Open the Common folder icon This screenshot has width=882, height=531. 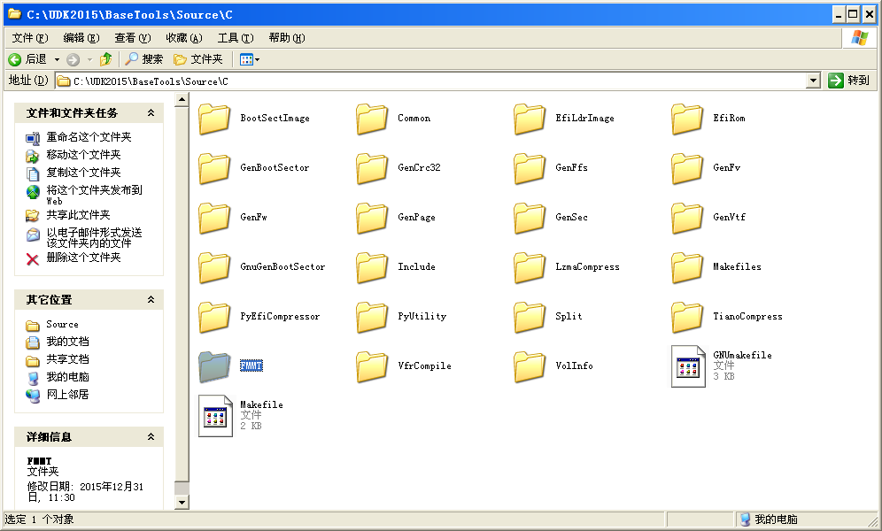coord(372,119)
